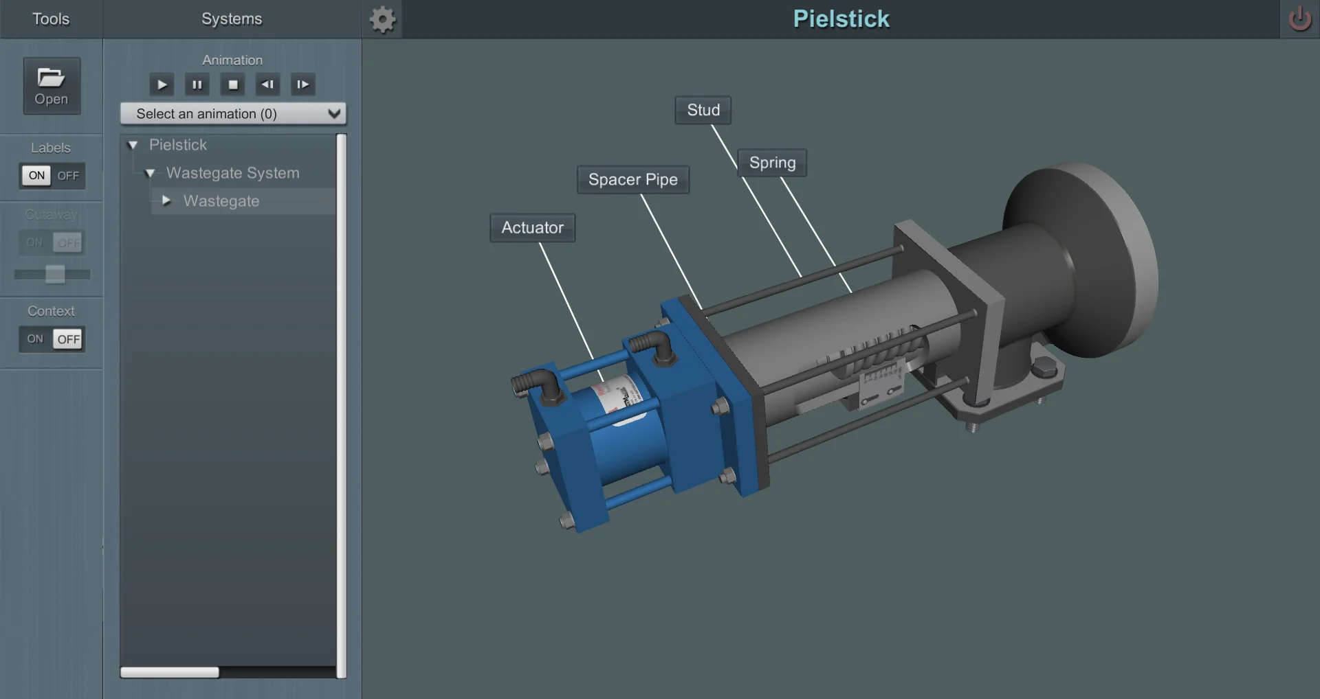
Task: Open the Select an animation dropdown
Action: click(x=233, y=114)
